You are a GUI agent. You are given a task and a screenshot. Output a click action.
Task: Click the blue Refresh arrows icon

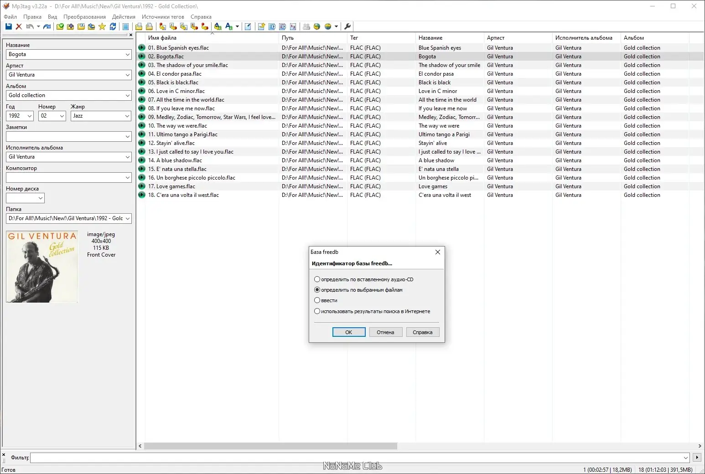point(113,26)
